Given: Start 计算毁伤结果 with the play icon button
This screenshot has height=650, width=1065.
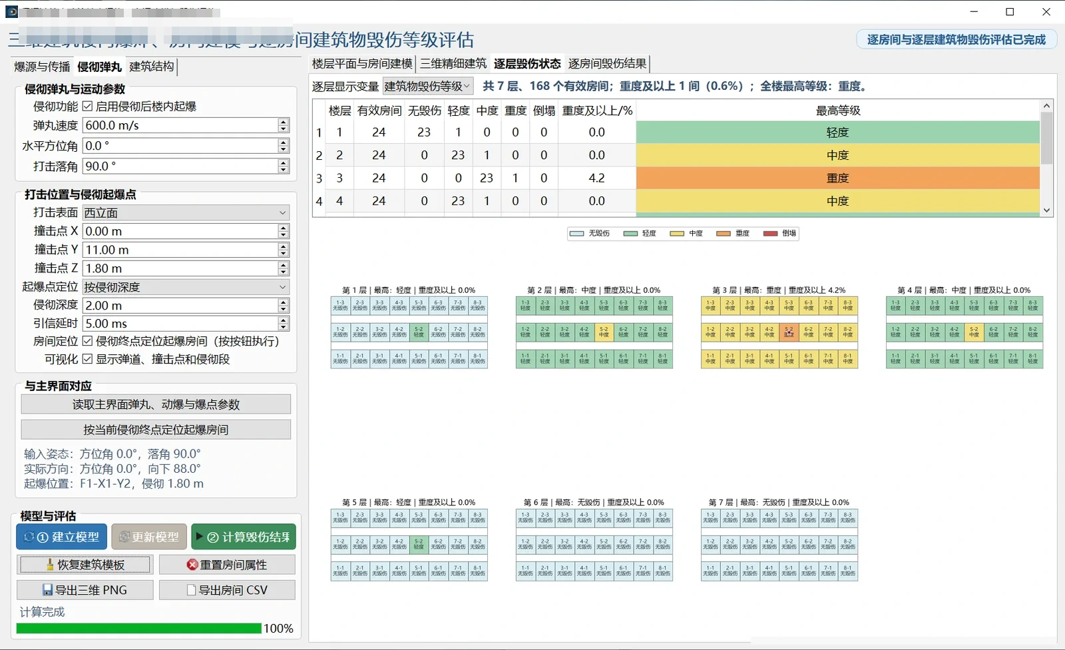Looking at the screenshot, I should 244,537.
